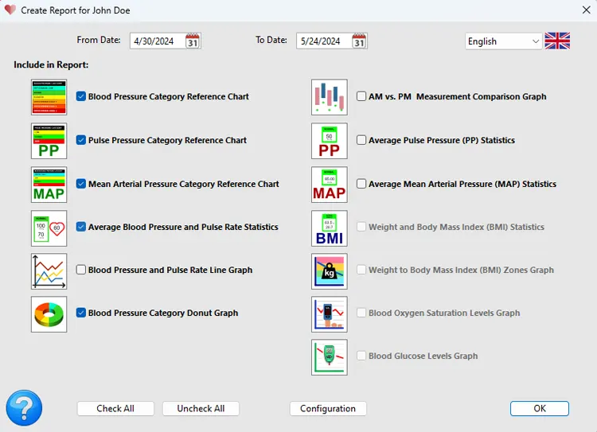597x432 pixels.
Task: Enable Blood Pressure and Pulse Rate Line Graph checkbox
Action: [81, 270]
